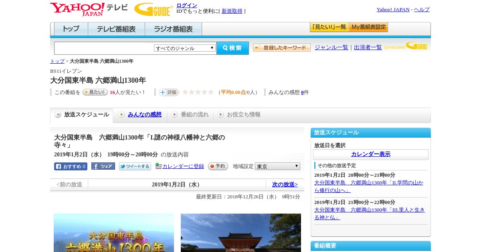
Task: Click the Facebook おすすめ button
Action: (71, 166)
